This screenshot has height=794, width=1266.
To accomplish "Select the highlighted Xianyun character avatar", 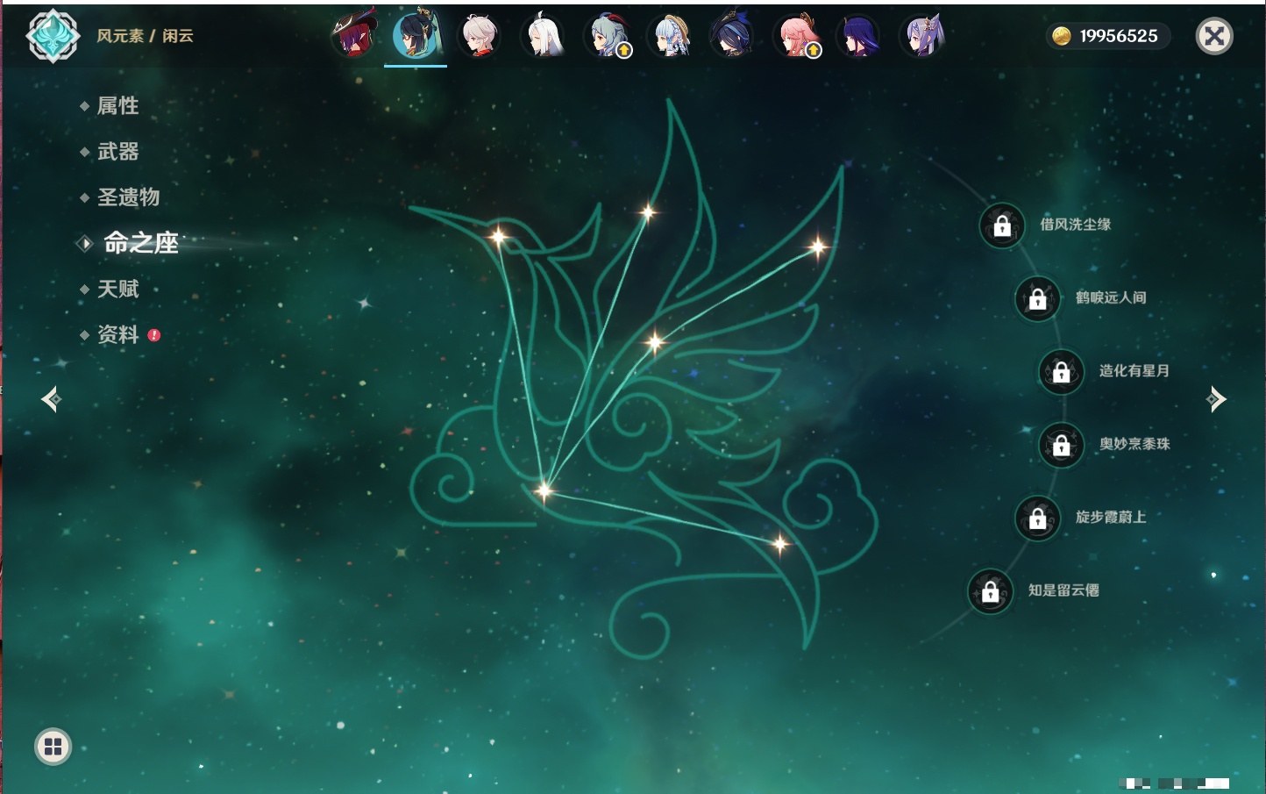I will tap(416, 35).
